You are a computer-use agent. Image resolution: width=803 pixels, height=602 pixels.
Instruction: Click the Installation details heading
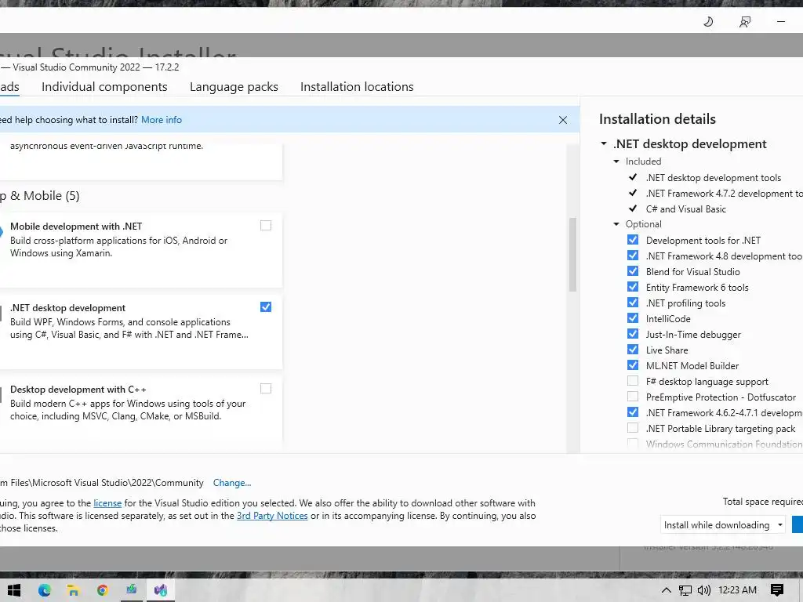[658, 119]
